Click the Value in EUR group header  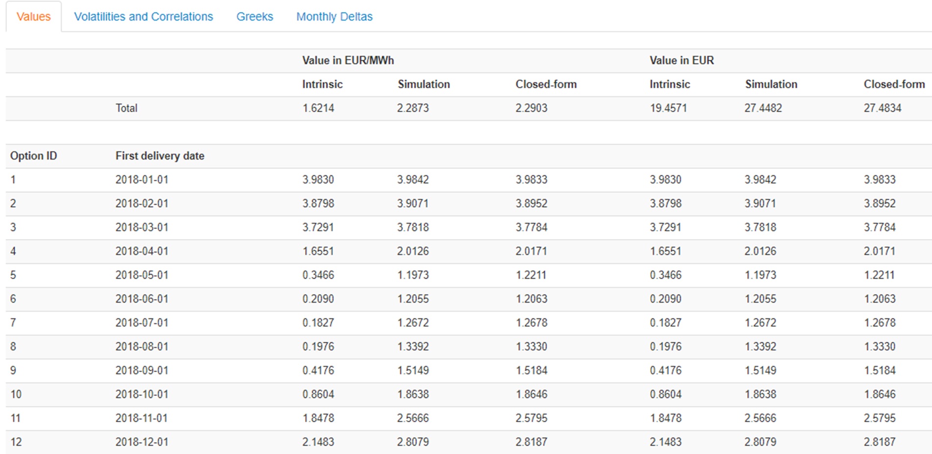click(x=681, y=60)
